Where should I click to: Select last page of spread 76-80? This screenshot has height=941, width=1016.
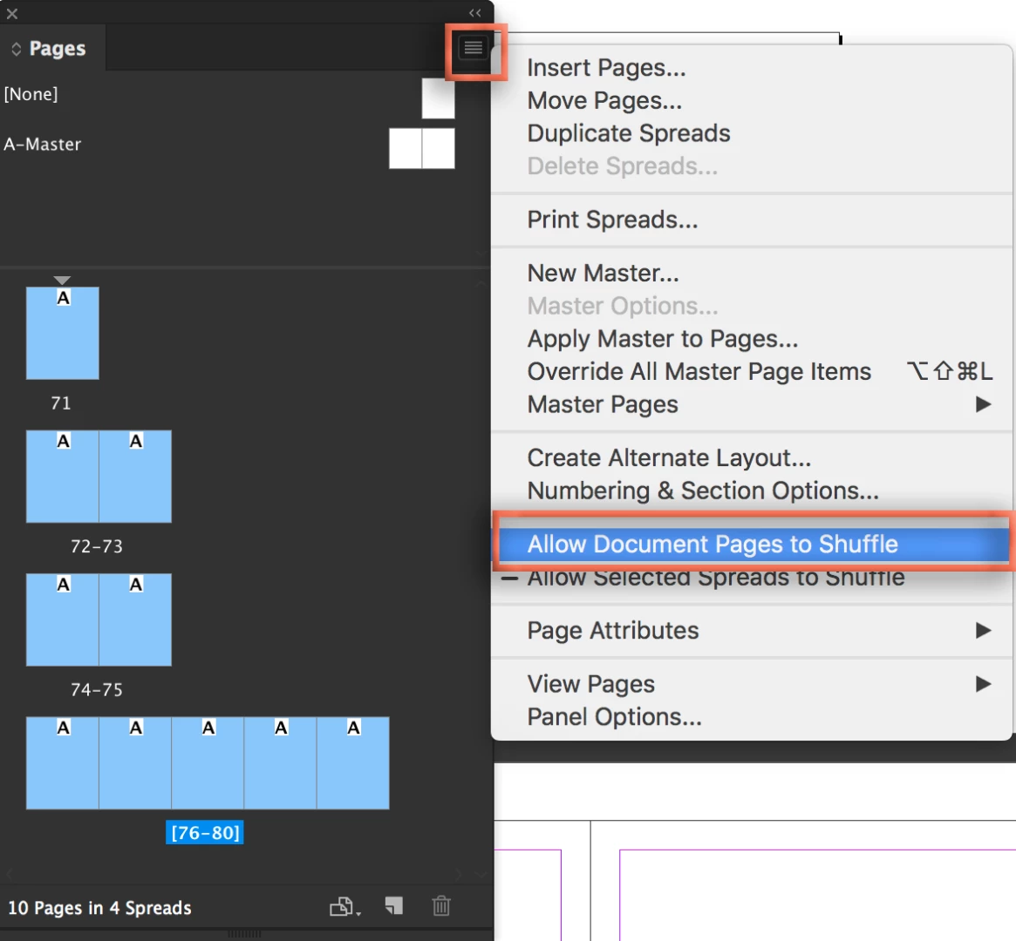(x=353, y=763)
